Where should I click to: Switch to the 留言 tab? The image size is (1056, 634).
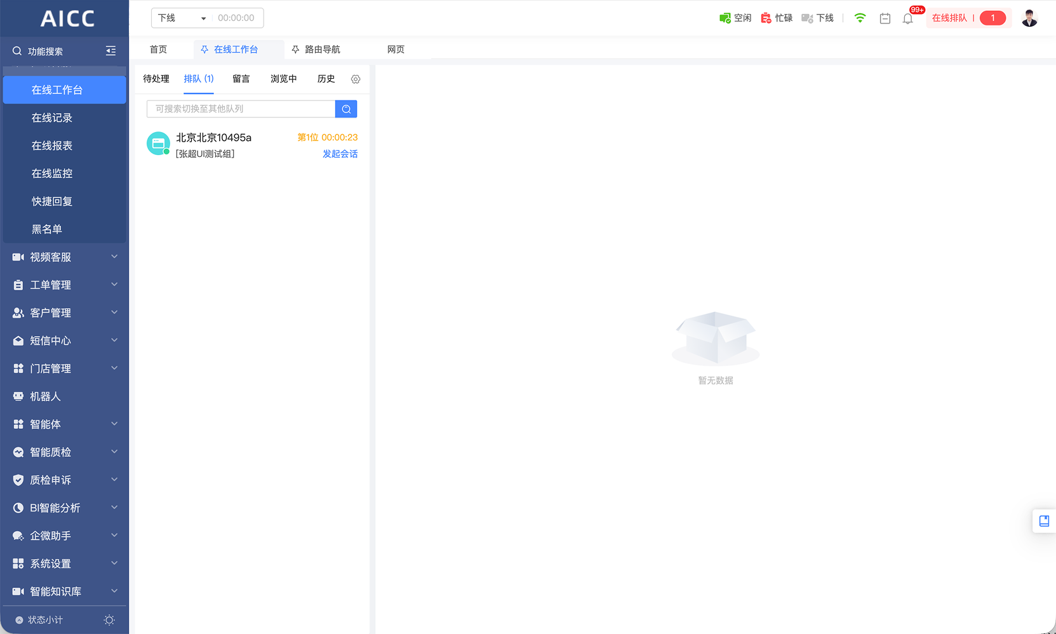point(241,79)
